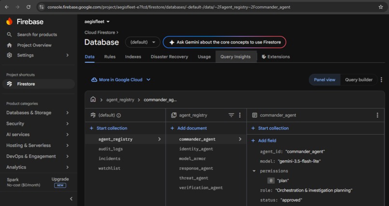389x206 pixels.
Task: Click Search for products field
Action: point(37,34)
